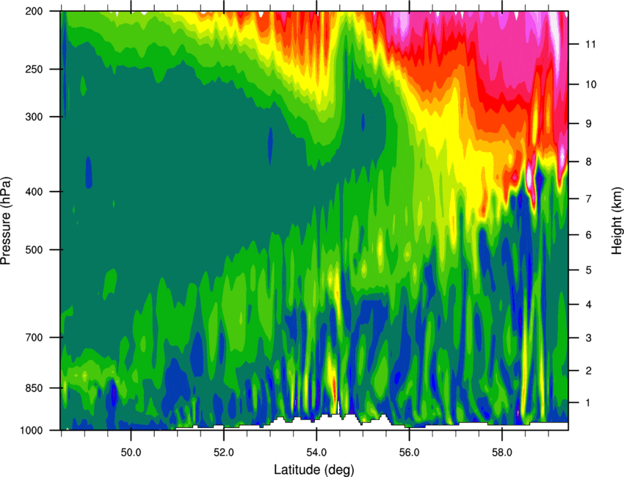
Task: Pick the 4 km height label
Action: click(589, 305)
